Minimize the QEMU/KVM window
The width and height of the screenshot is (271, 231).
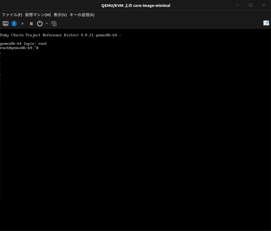coord(238,5)
